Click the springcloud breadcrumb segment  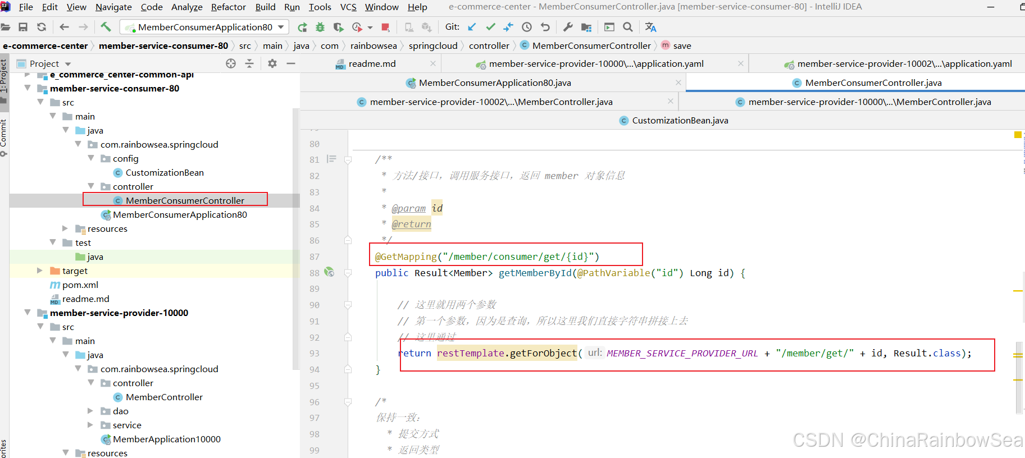[433, 45]
